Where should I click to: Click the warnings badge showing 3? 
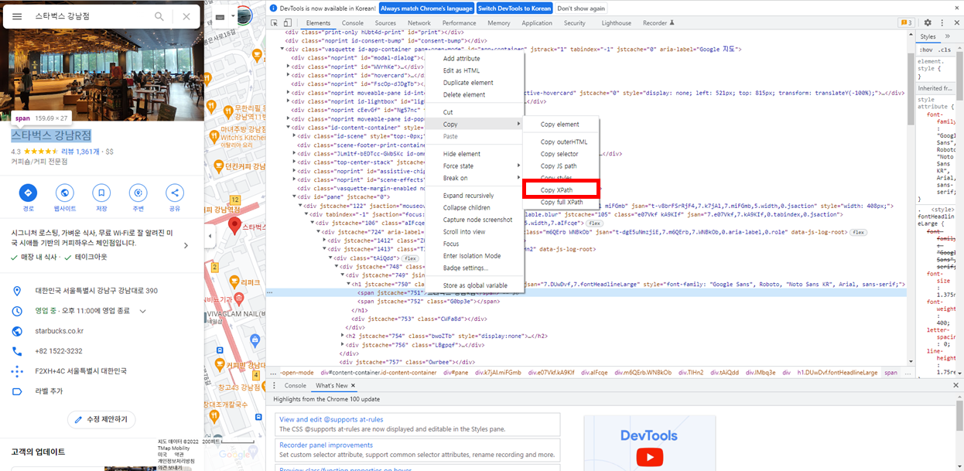[906, 23]
